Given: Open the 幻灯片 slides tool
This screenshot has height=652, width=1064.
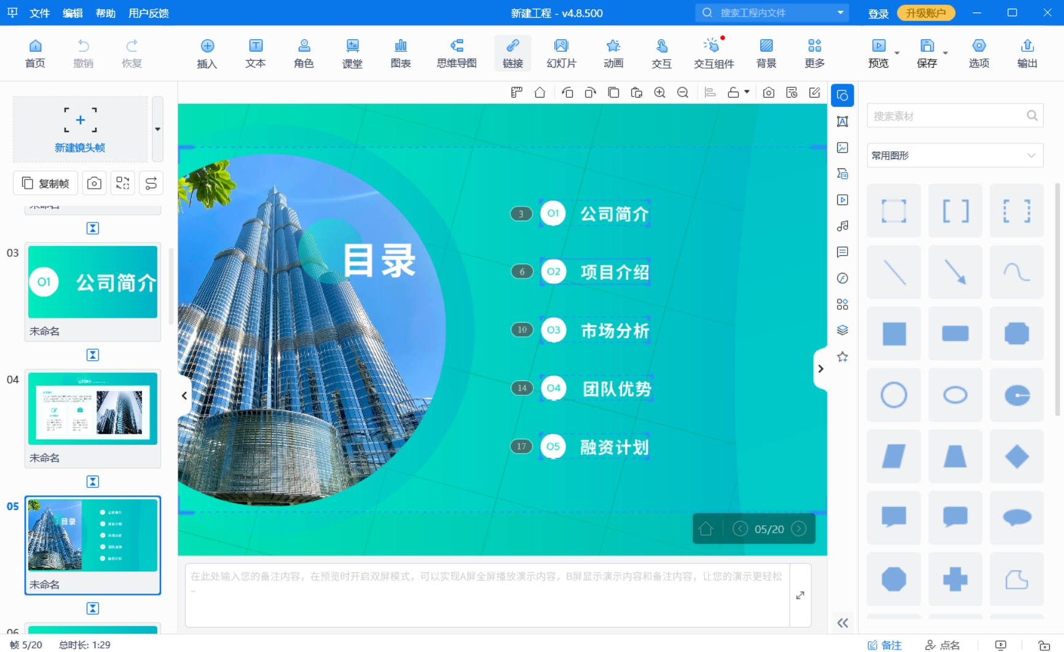Looking at the screenshot, I should click(x=561, y=53).
